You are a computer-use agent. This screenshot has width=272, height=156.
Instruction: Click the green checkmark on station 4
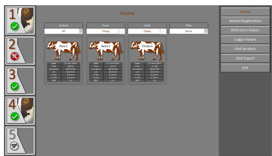pos(15,116)
